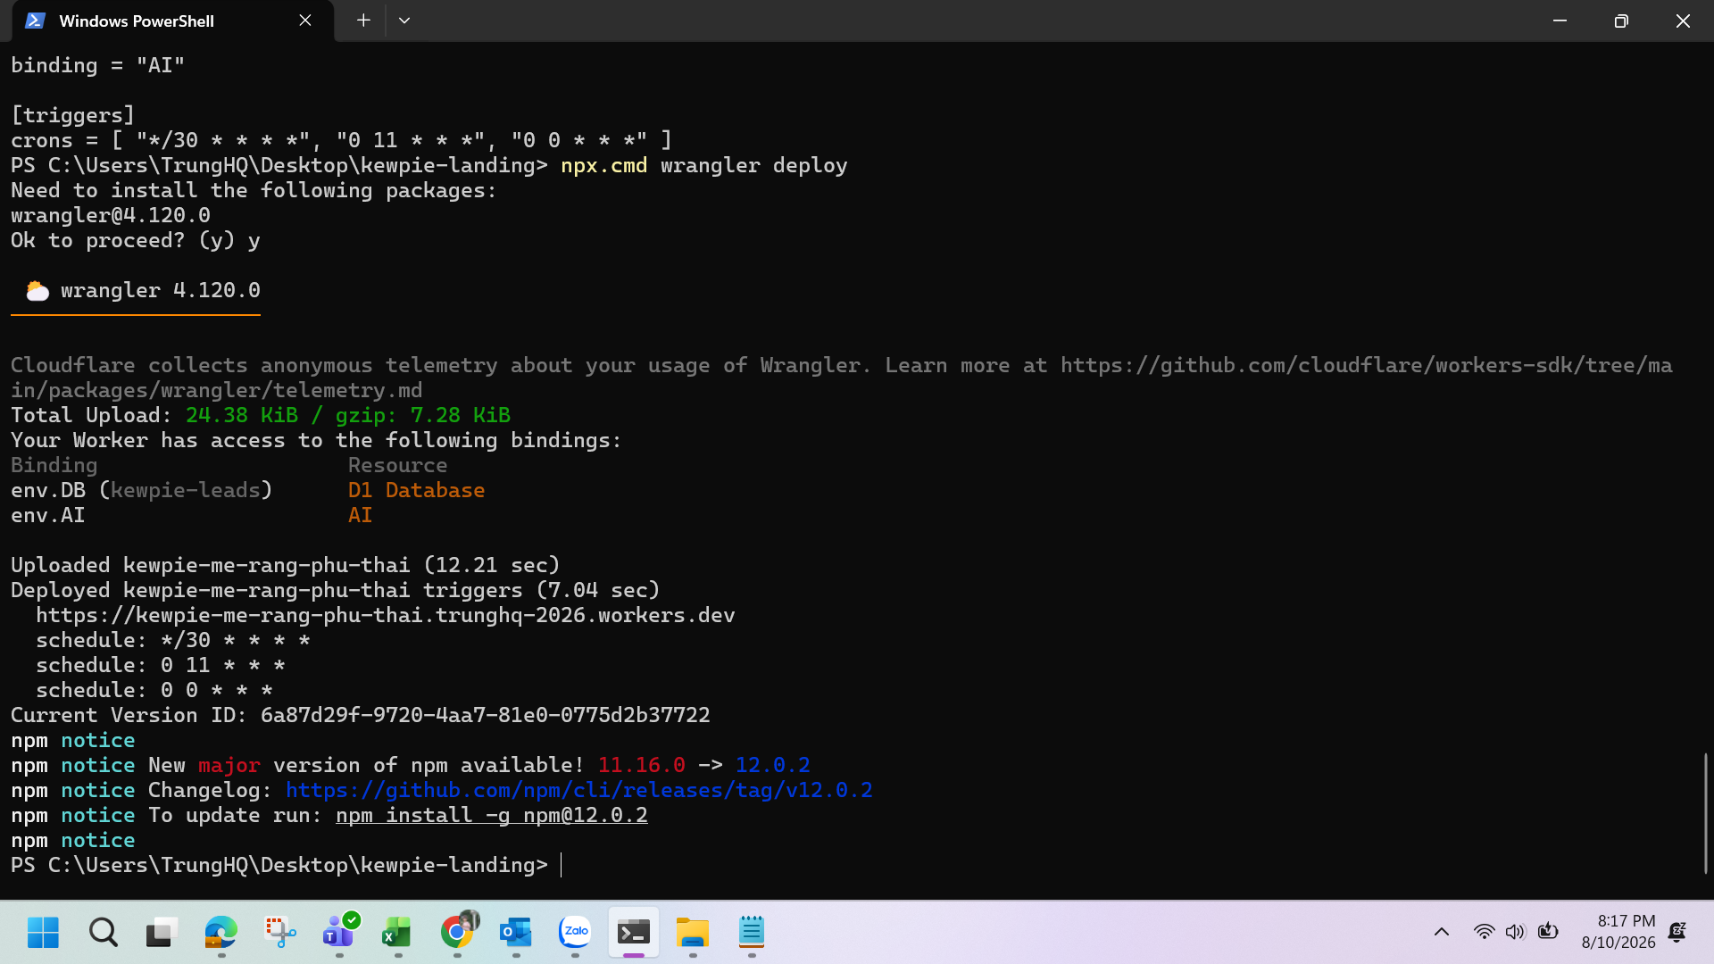This screenshot has height=964, width=1714.
Task: Click the 'schedule: 0 11 * * *' line
Action: 161,666
